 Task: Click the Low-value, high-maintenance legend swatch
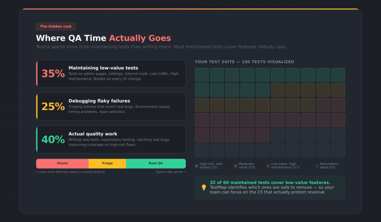tap(268, 166)
